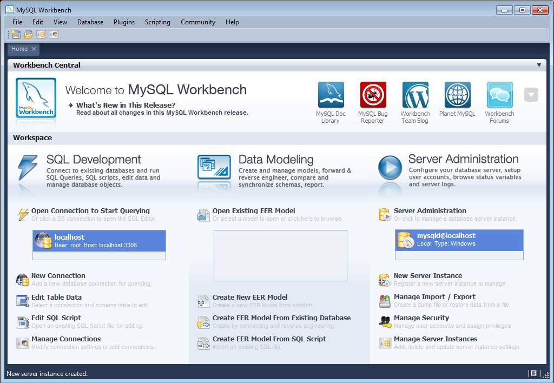Screen dimensions: 554x383
Task: Open the output window from the status bar
Action: click(532, 373)
